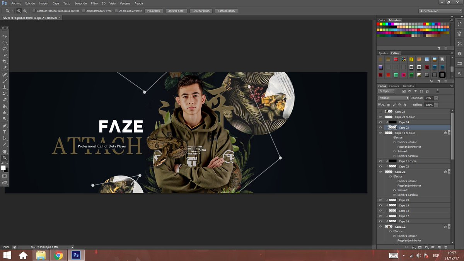Select the Brush tool
This screenshot has width=464, height=261.
[5, 81]
